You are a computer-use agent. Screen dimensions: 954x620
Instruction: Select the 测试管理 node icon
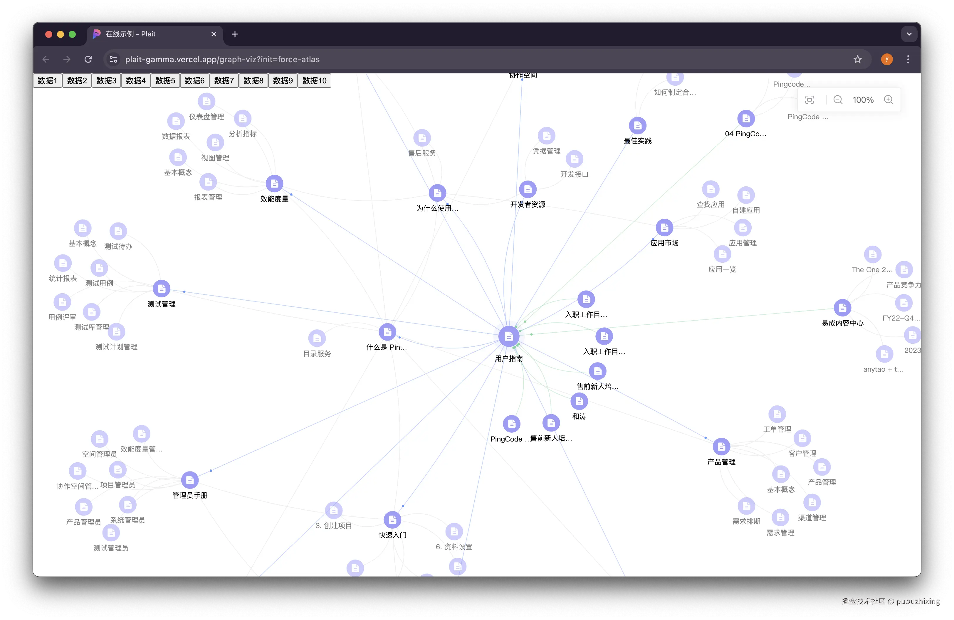point(162,289)
